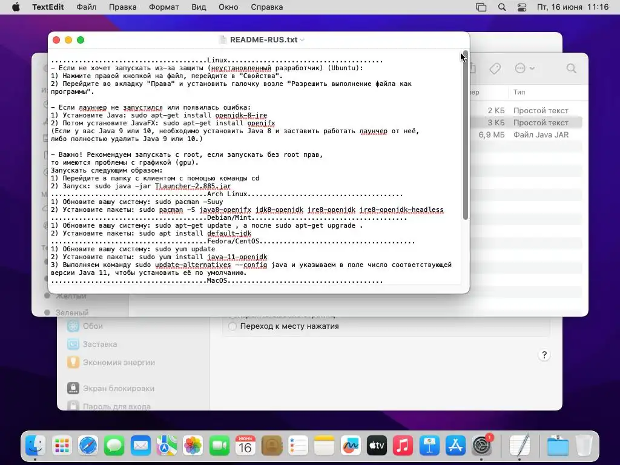Open Finder more-actions ellipsis dropdown
The image size is (620, 465).
[525, 68]
